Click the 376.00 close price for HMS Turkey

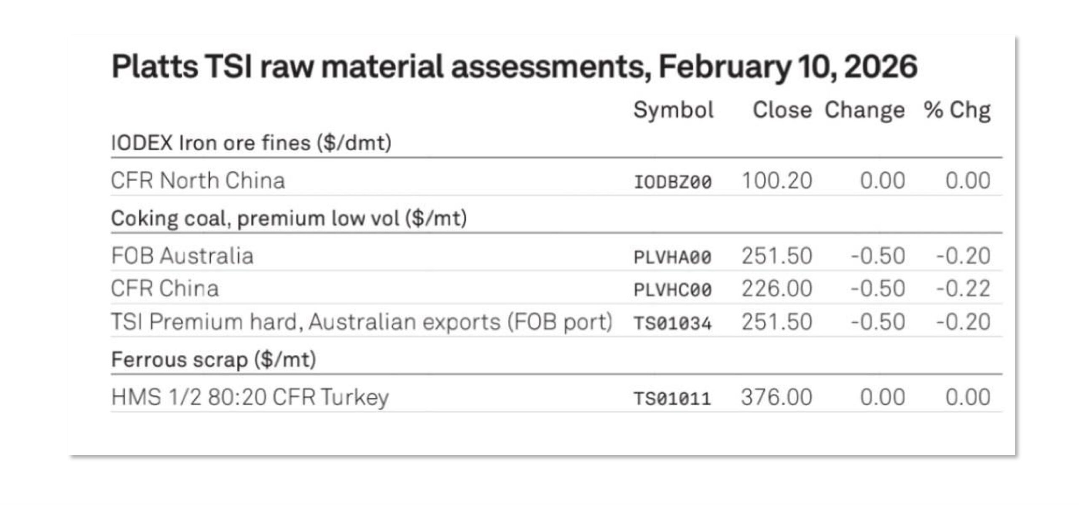point(776,397)
